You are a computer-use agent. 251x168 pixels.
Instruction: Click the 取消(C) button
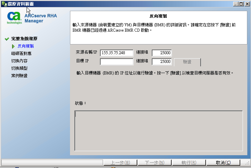click(x=223, y=163)
